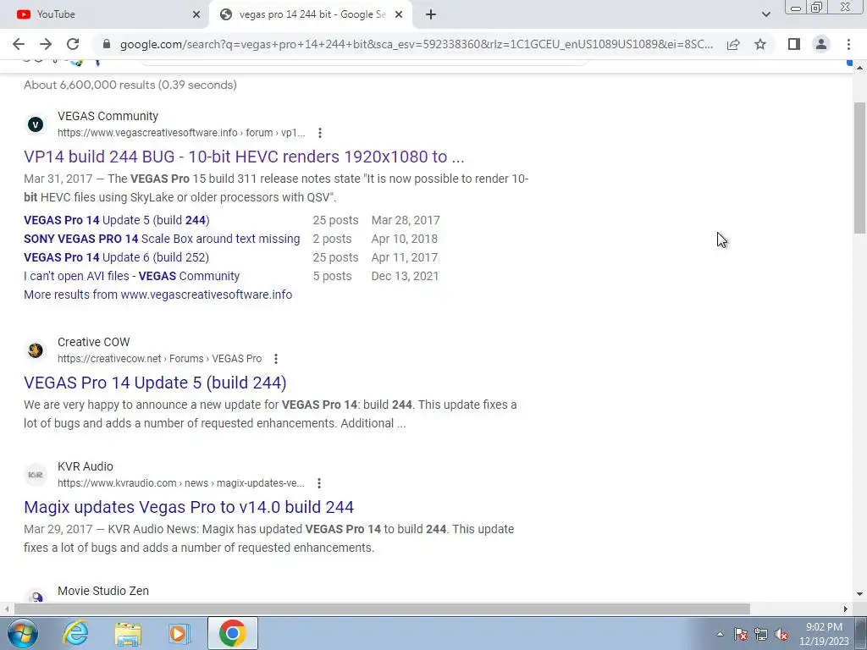The height and width of the screenshot is (650, 867).
Task: Click More results from www.vegascreativesoftware.info
Action: coord(157,295)
